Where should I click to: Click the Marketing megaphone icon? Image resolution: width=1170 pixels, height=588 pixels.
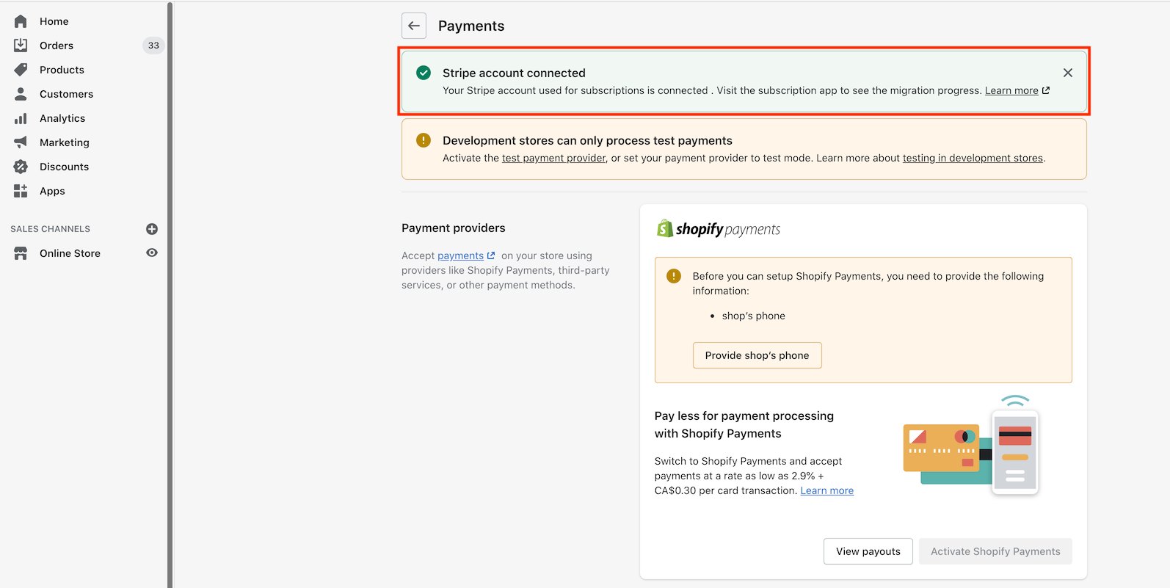(x=21, y=142)
